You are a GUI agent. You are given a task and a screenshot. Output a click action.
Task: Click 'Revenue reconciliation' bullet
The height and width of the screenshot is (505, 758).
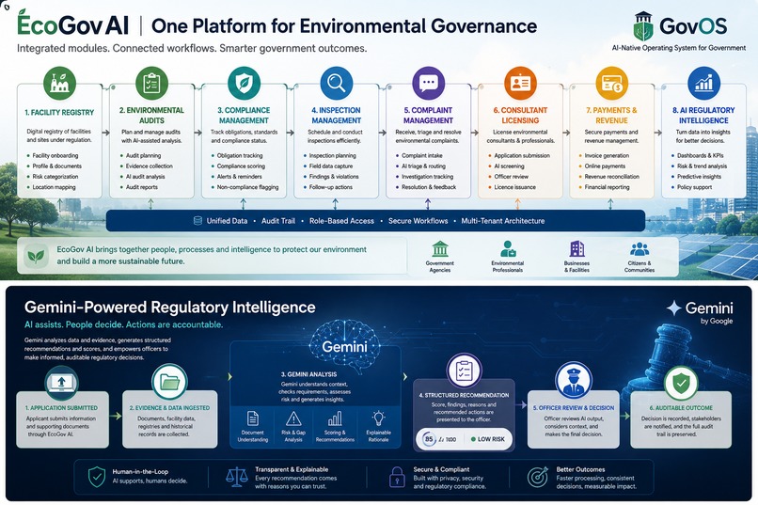click(611, 177)
